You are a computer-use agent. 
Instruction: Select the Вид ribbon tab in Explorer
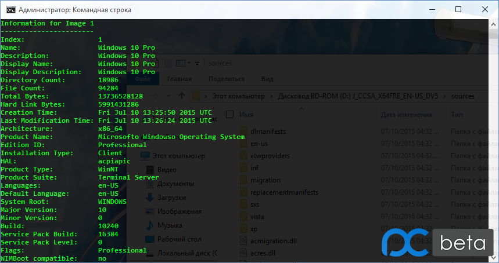[x=267, y=79]
